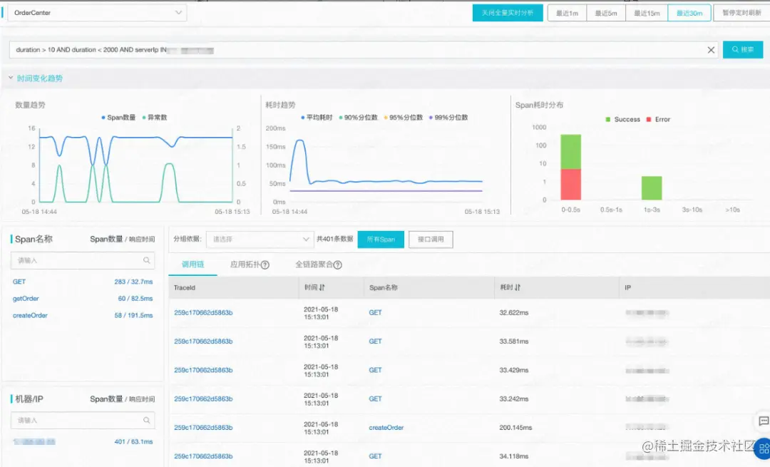Click the 所有Span button
Image resolution: width=770 pixels, height=467 pixels.
coord(381,240)
